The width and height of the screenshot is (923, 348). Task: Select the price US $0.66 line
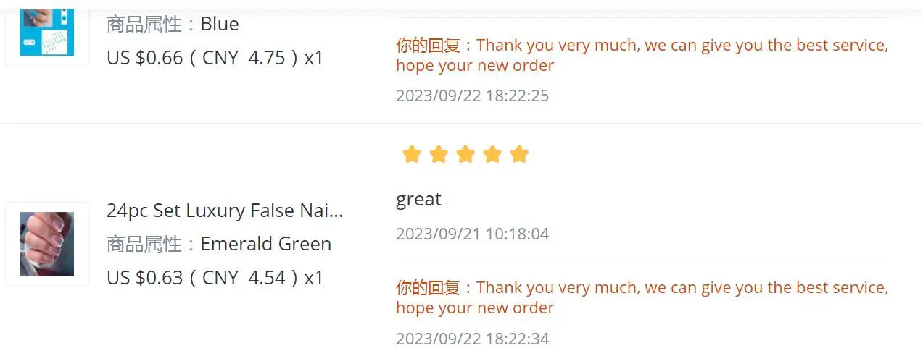pyautogui.click(x=215, y=57)
